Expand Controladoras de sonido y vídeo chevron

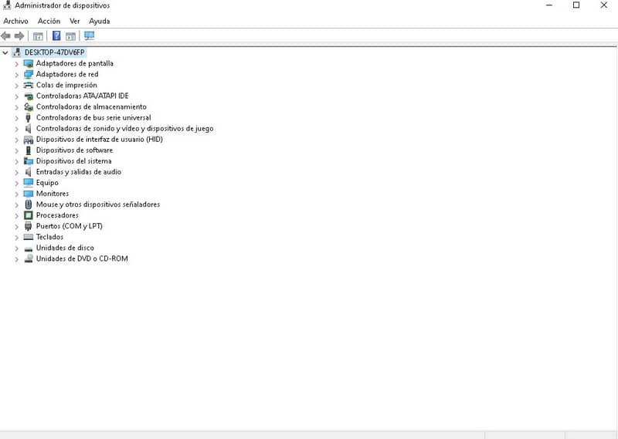16,129
